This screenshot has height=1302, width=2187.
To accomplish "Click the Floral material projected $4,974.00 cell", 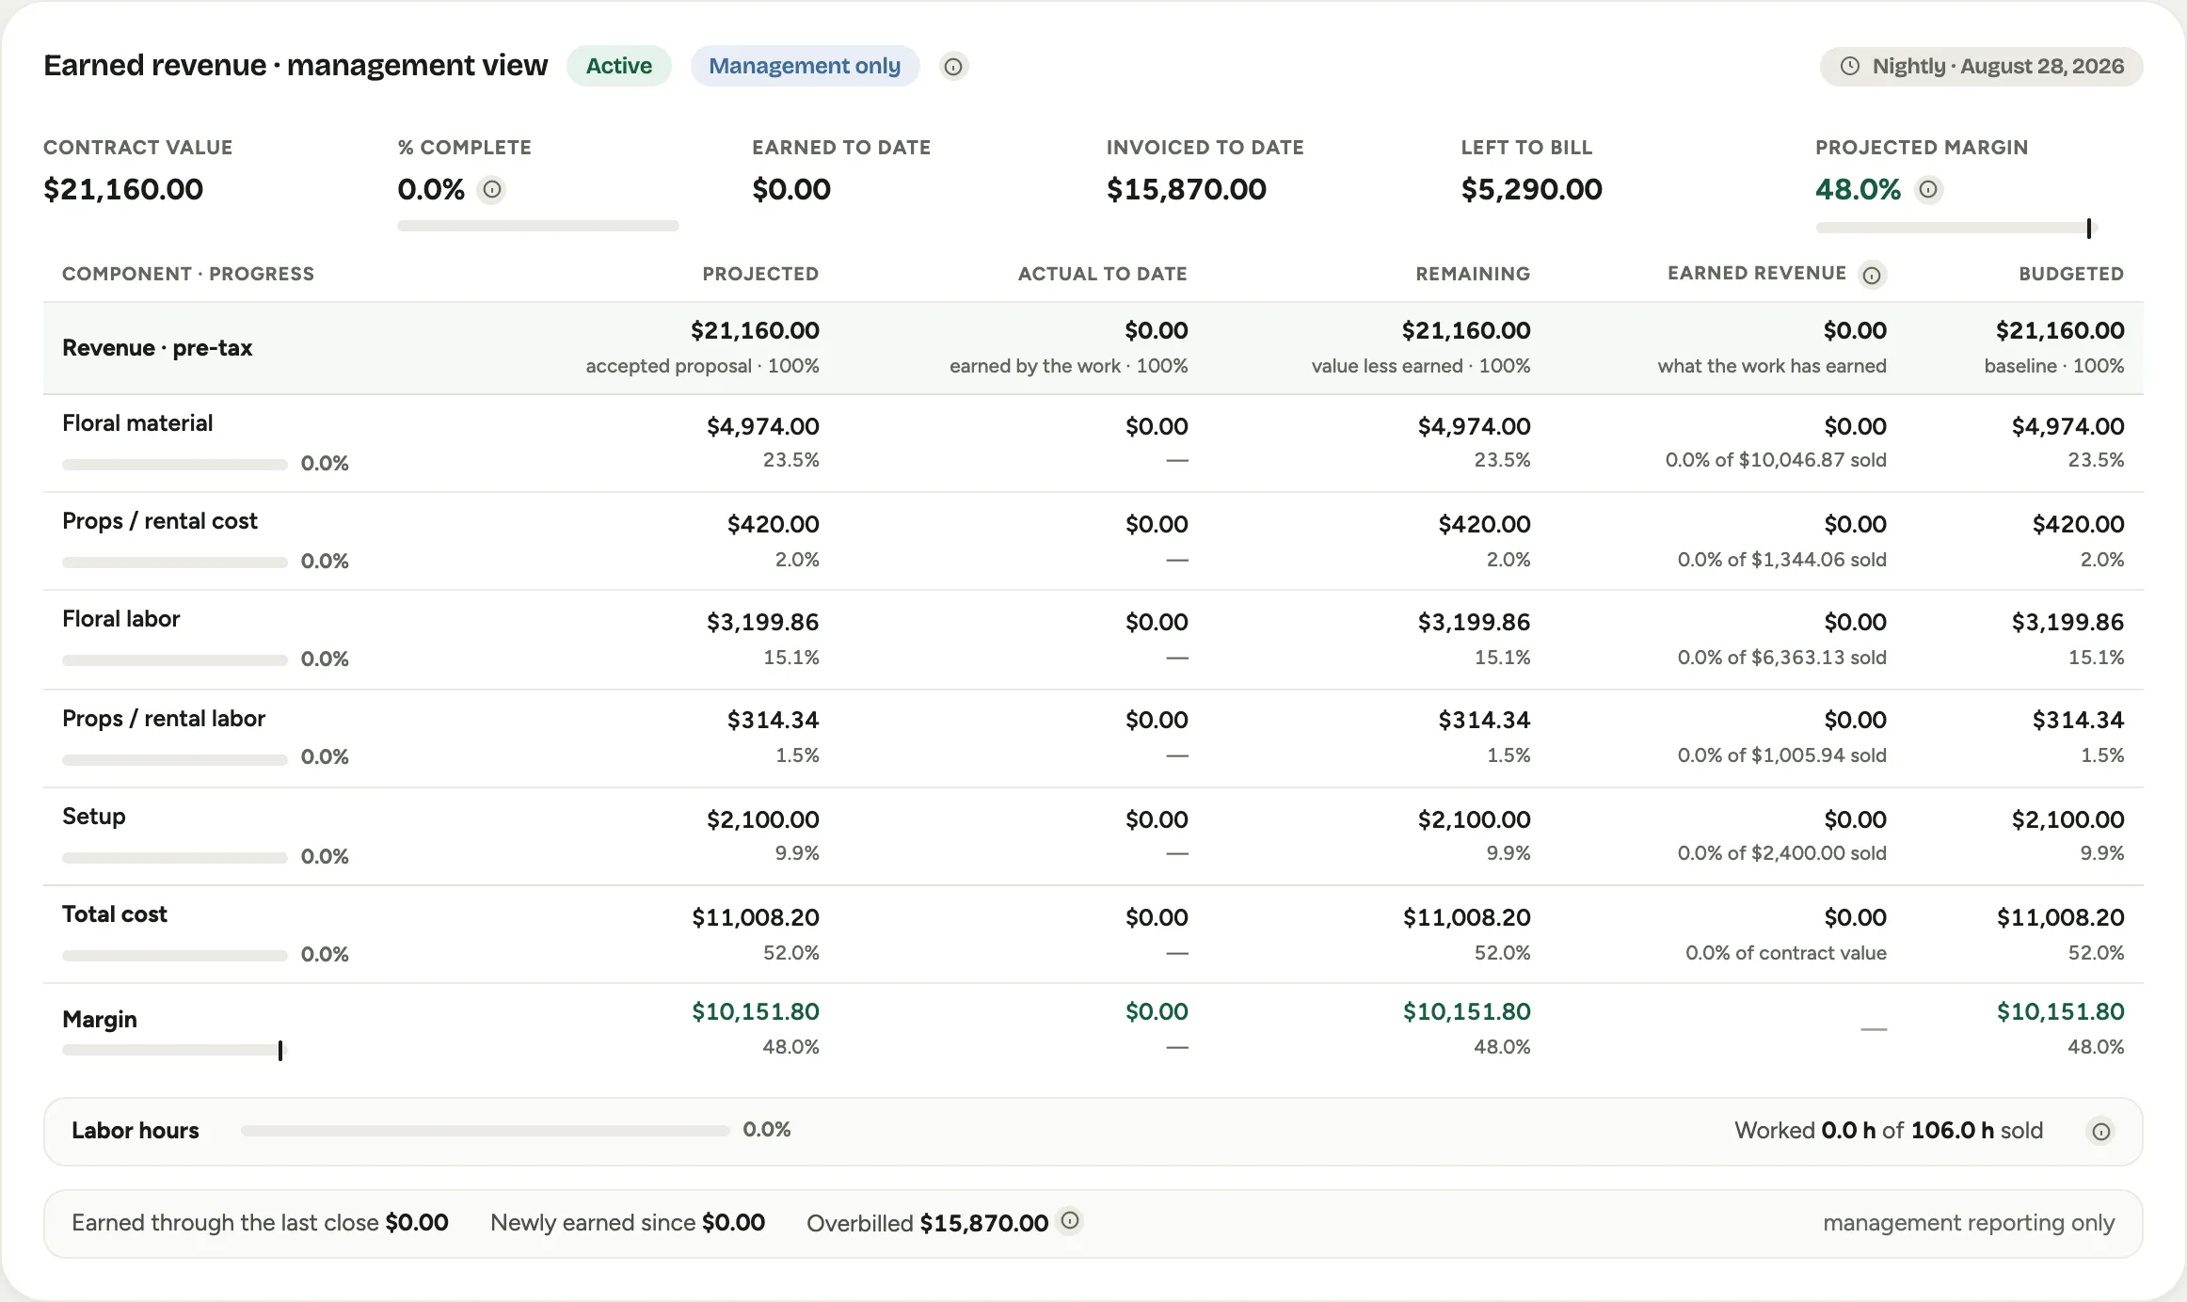I will [763, 426].
